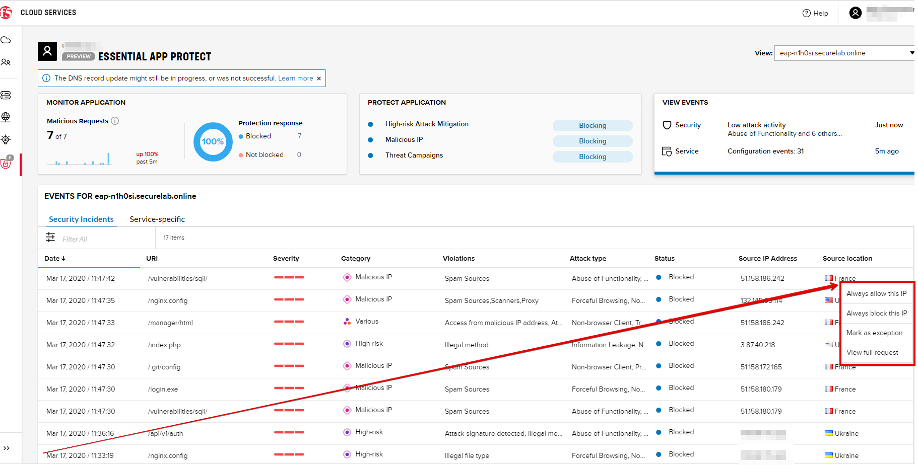The width and height of the screenshot is (918, 465).
Task: Click Low attack activity event text
Action: click(x=756, y=125)
